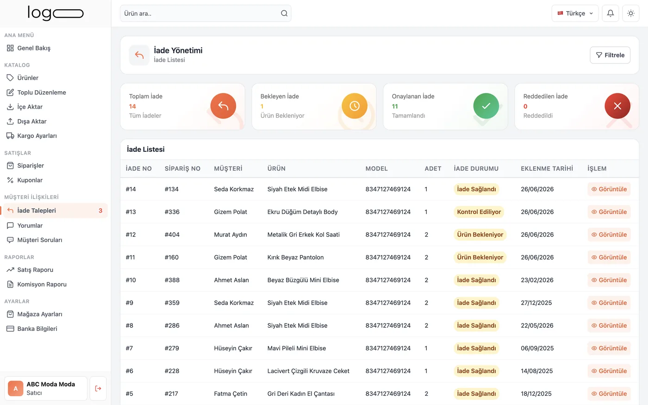Viewport: 648px width, 405px height.
Task: Click Görüntüle eye button for return #9
Action: [x=609, y=303]
